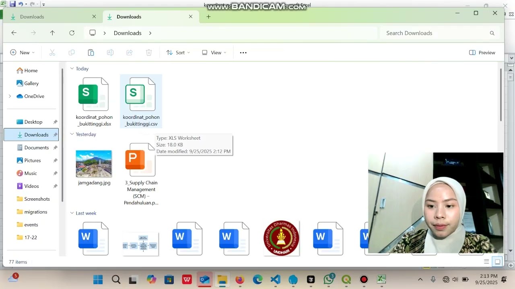
Task: Unpin Documents using its pin icon
Action: (56, 148)
